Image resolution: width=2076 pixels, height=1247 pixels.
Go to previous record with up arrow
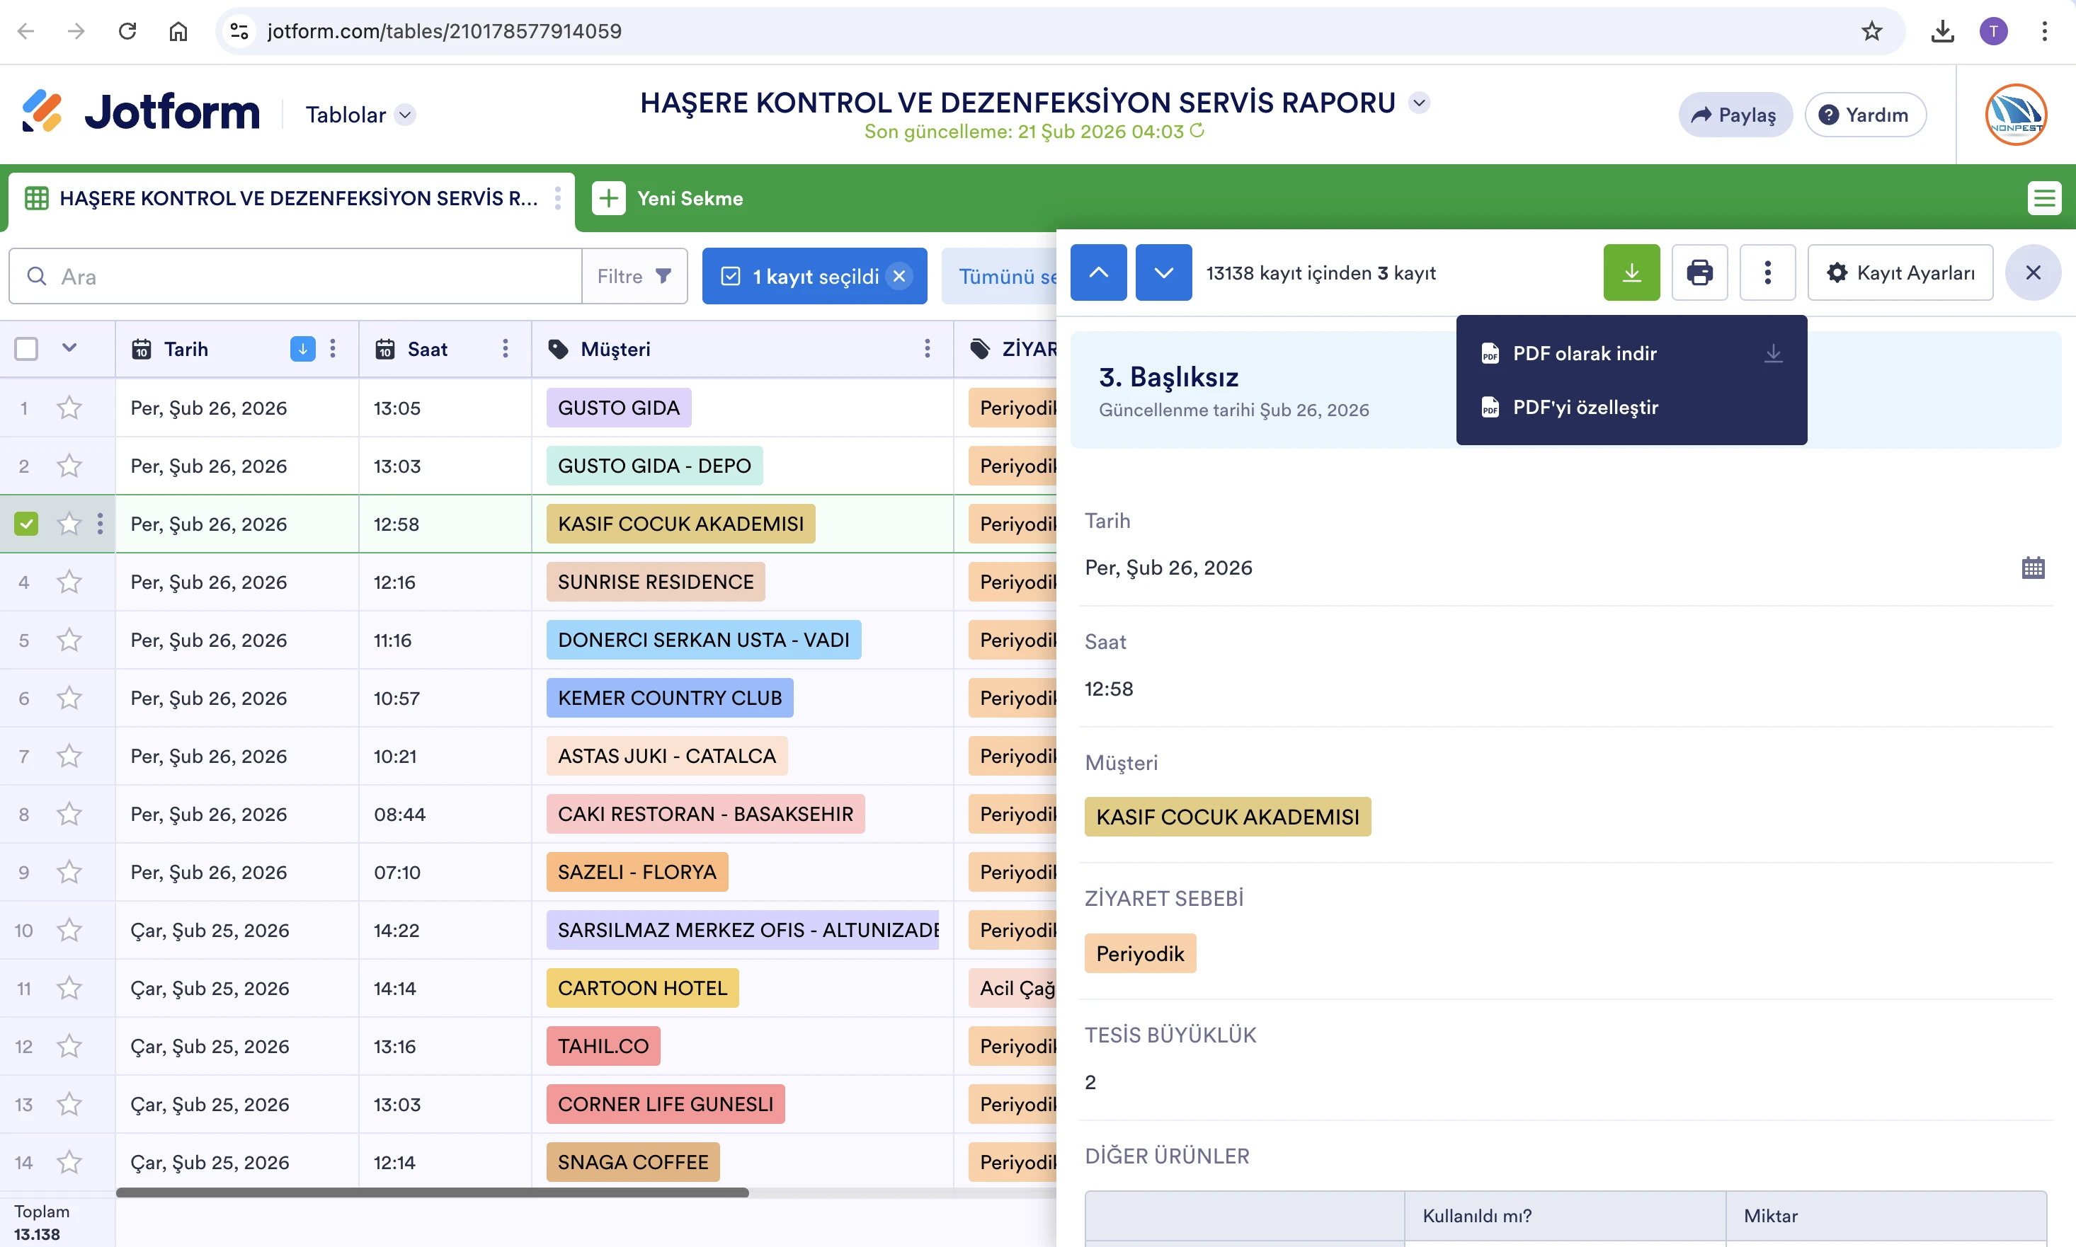click(x=1097, y=273)
